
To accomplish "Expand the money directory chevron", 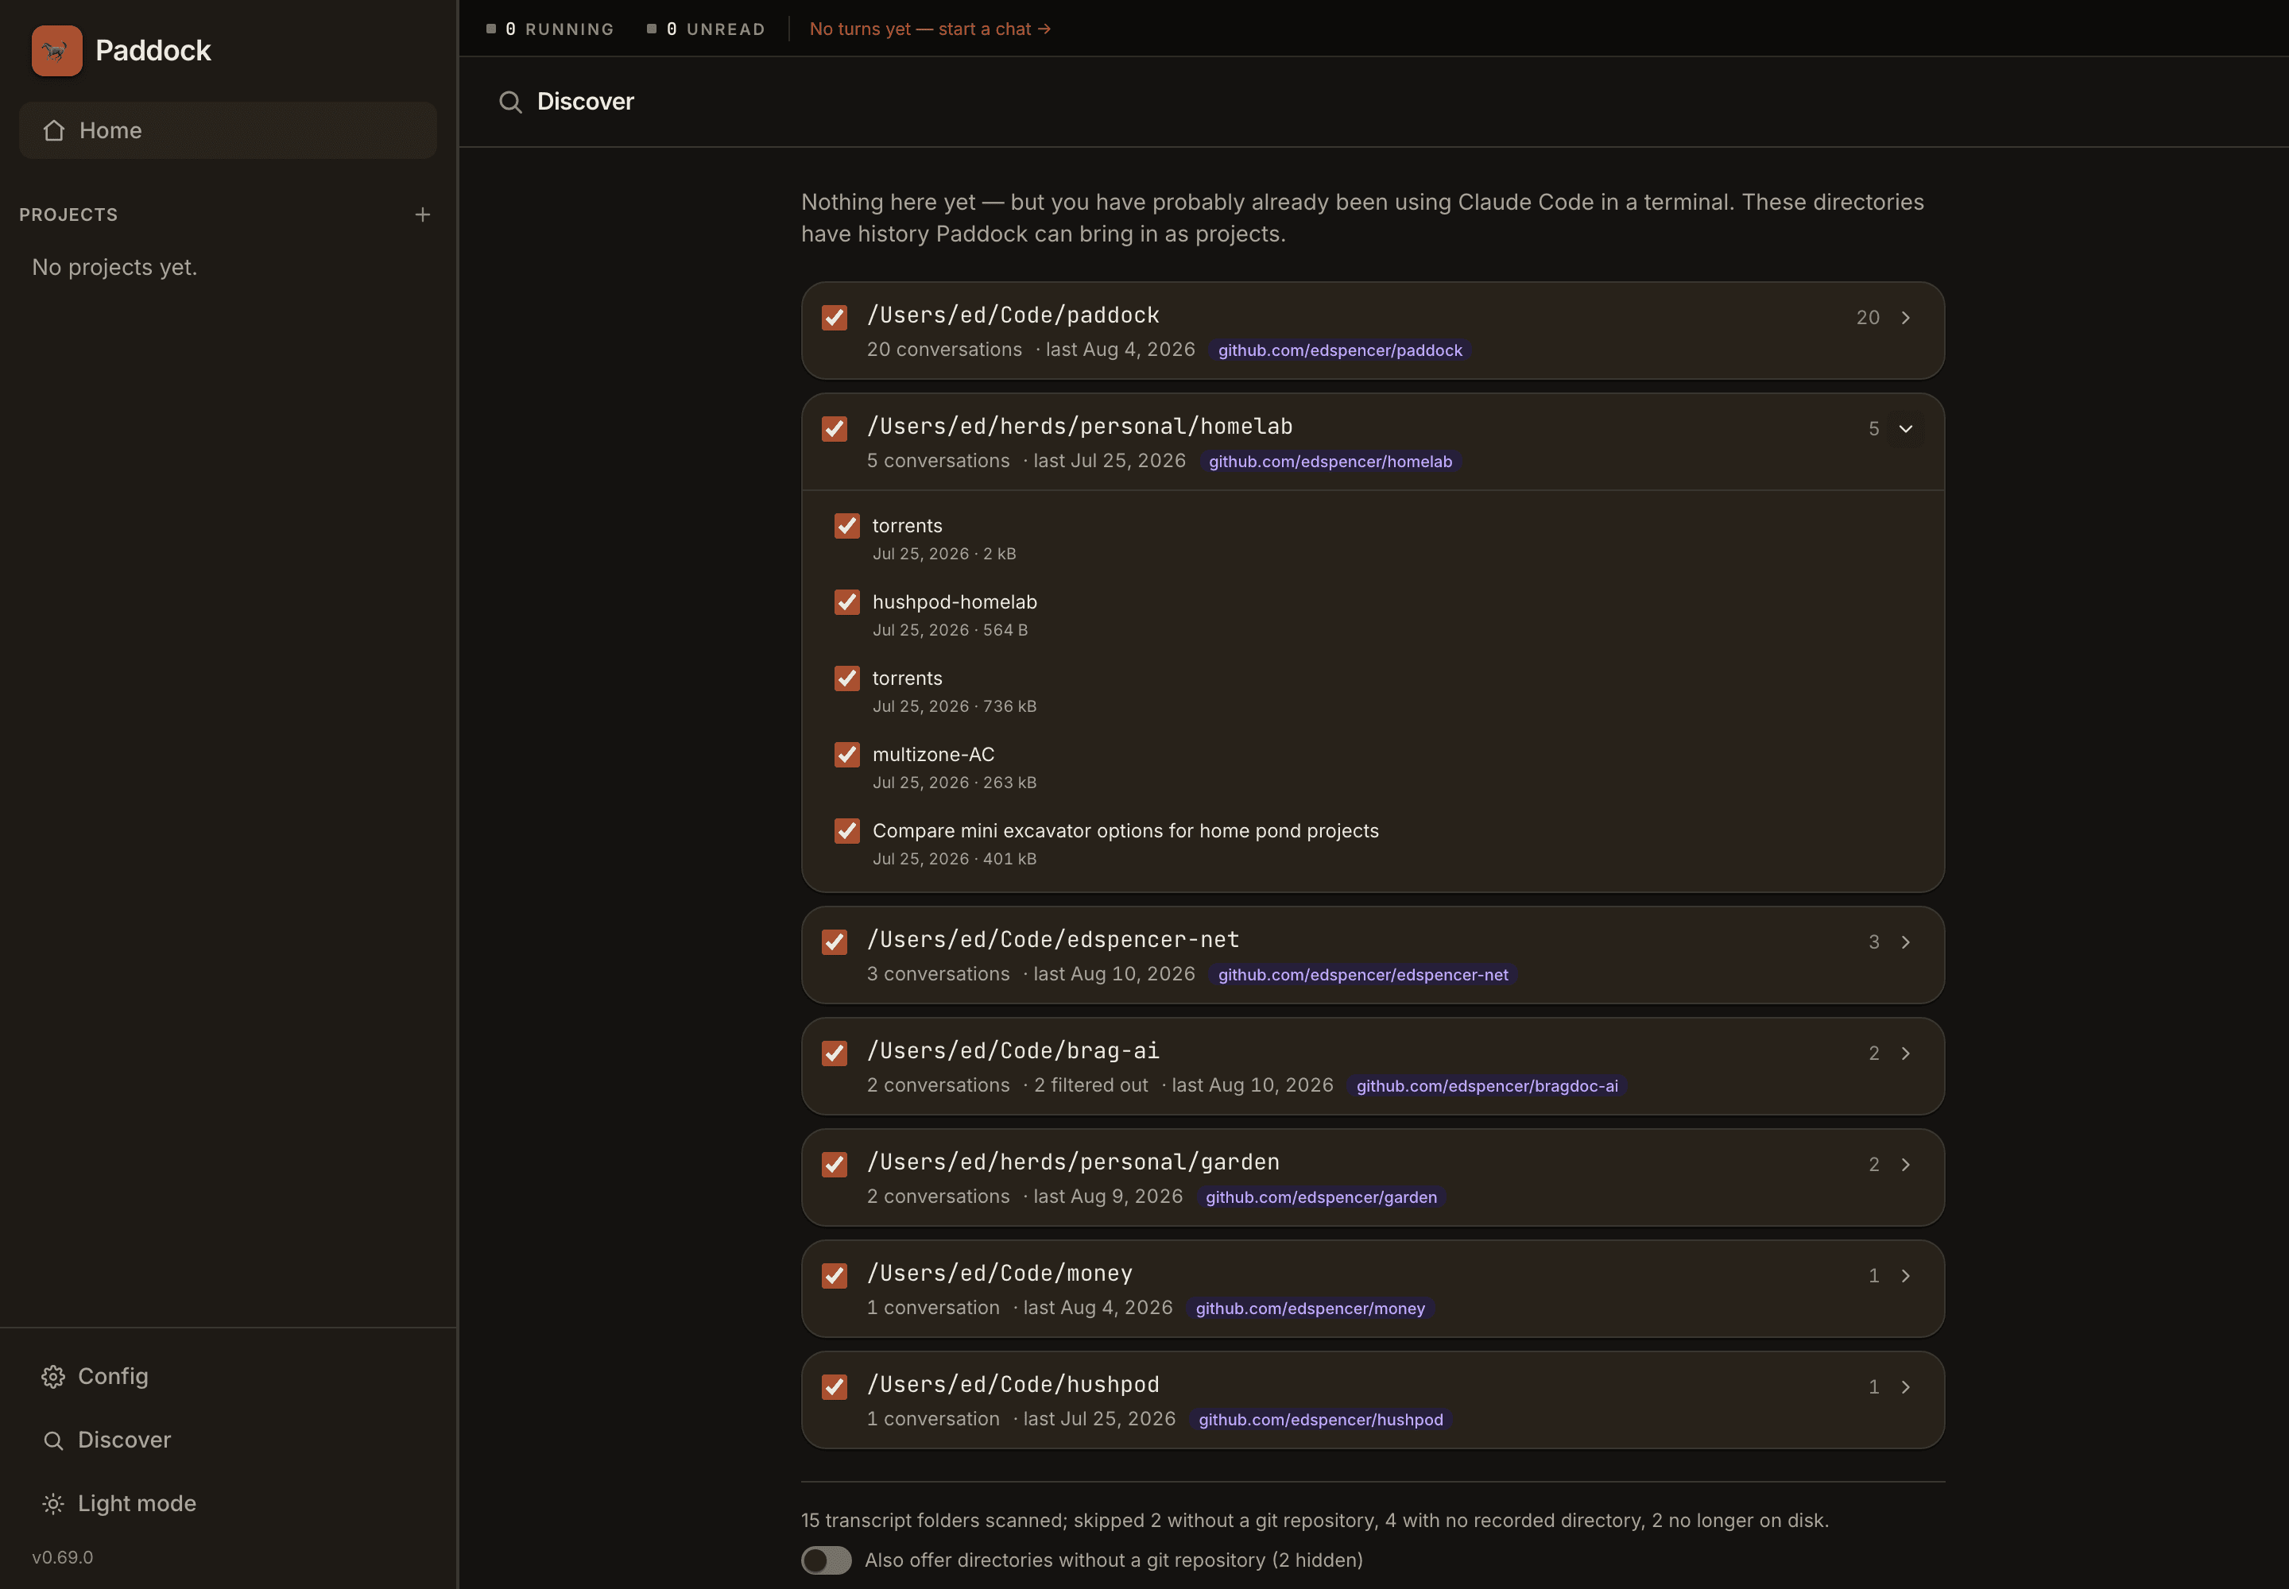I will click(1904, 1277).
